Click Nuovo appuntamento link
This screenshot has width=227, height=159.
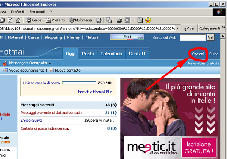(x=26, y=70)
